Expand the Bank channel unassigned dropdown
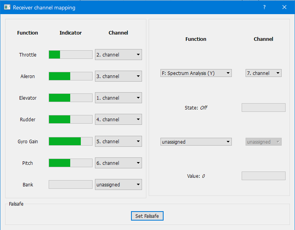 click(118, 184)
